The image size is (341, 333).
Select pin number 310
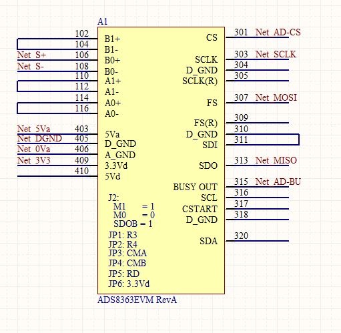coord(241,129)
